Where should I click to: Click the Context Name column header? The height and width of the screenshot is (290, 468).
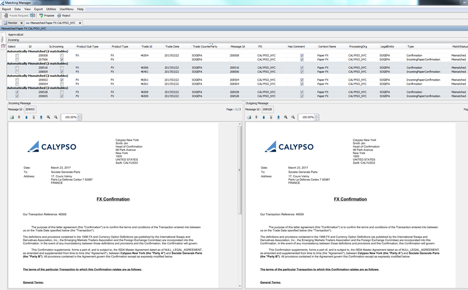(333, 47)
